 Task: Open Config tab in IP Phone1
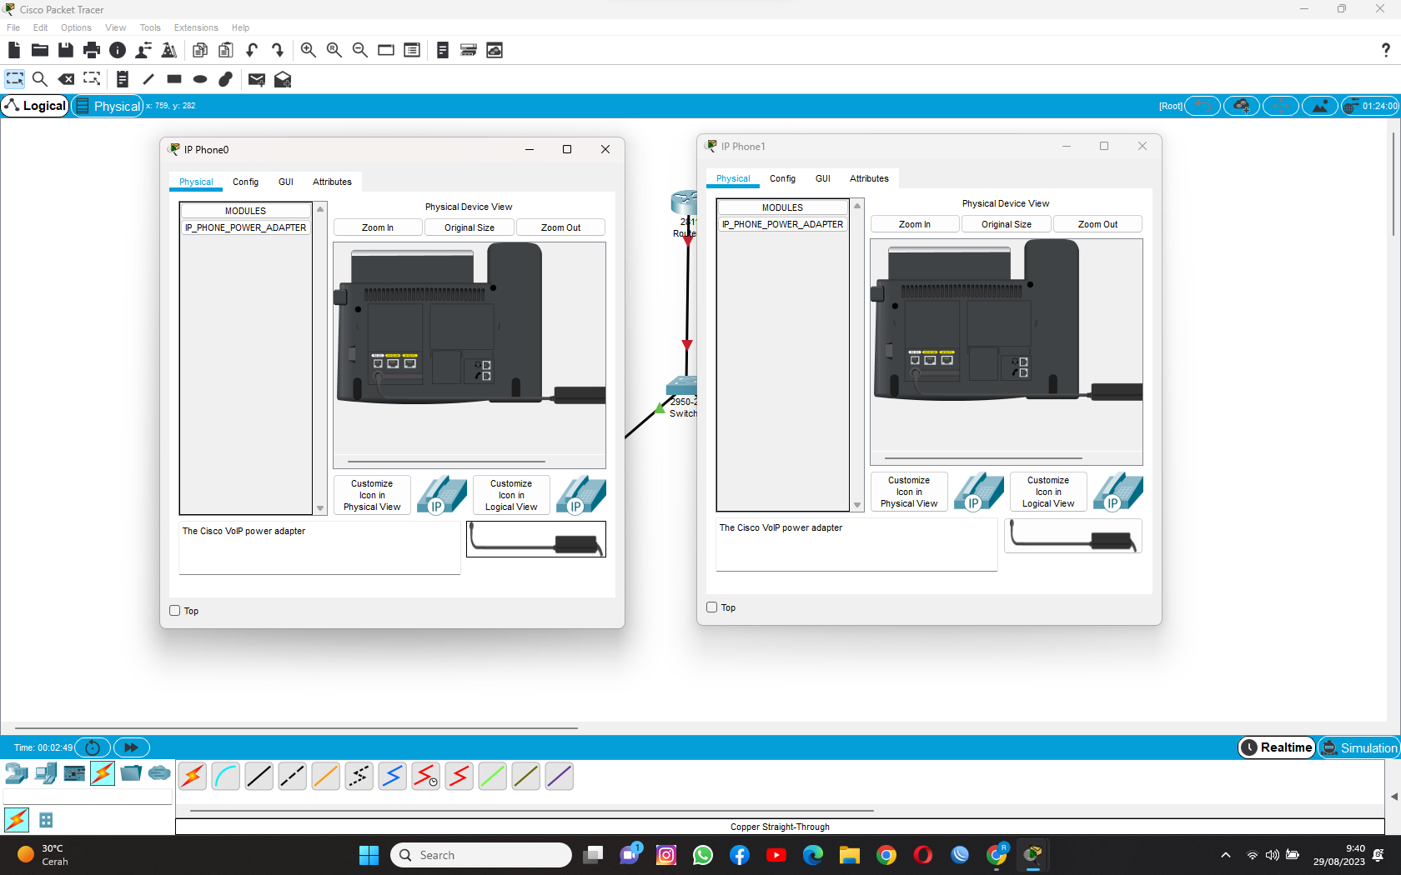(x=782, y=178)
